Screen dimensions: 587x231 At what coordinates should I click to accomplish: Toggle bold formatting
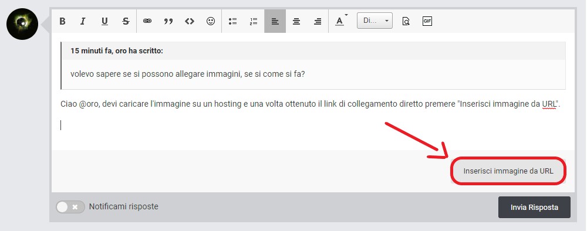pyautogui.click(x=63, y=21)
